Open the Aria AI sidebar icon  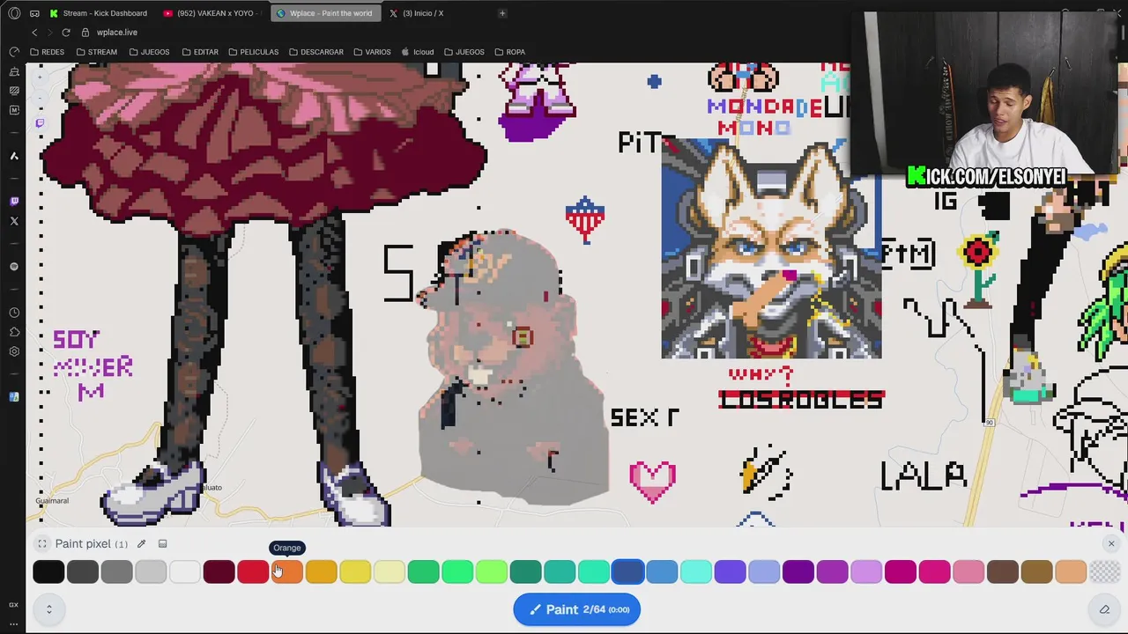(14, 156)
